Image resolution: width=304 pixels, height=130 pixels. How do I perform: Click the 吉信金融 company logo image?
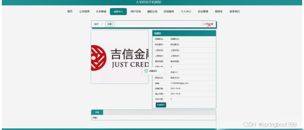tap(120, 57)
